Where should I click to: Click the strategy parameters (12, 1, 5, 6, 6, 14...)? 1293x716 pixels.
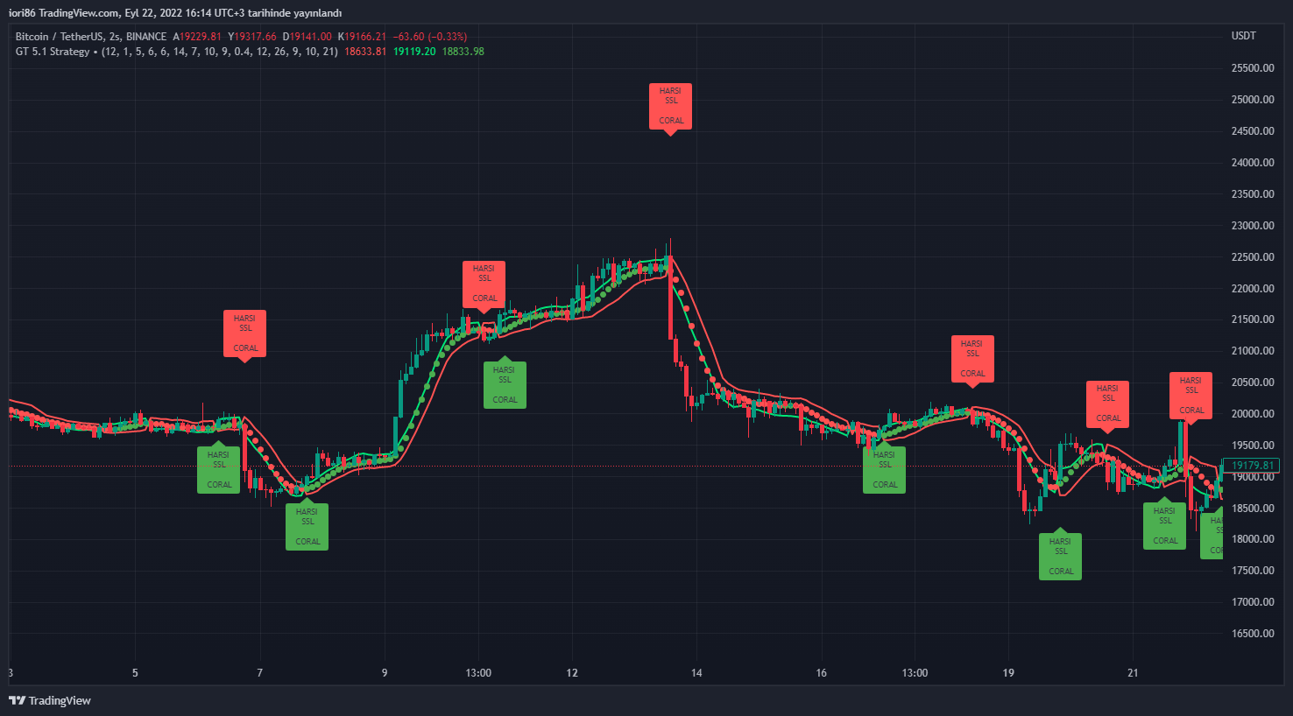[x=220, y=52]
